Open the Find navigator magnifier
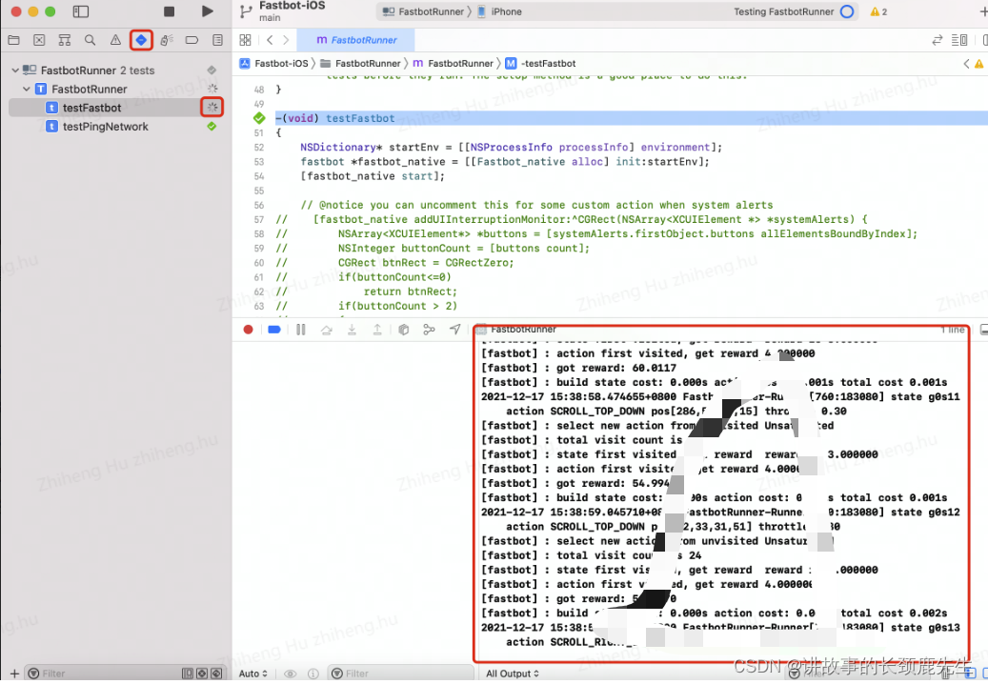The width and height of the screenshot is (988, 684). [91, 40]
